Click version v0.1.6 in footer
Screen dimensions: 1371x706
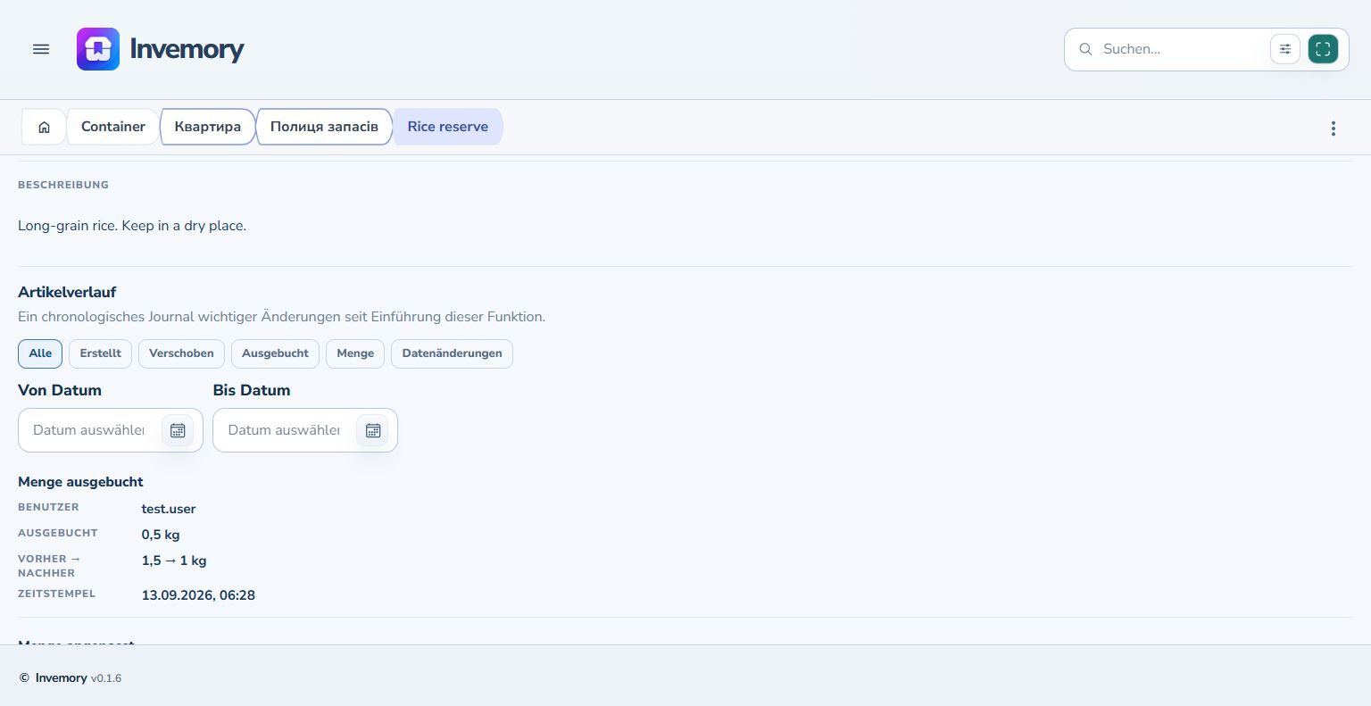coord(106,678)
